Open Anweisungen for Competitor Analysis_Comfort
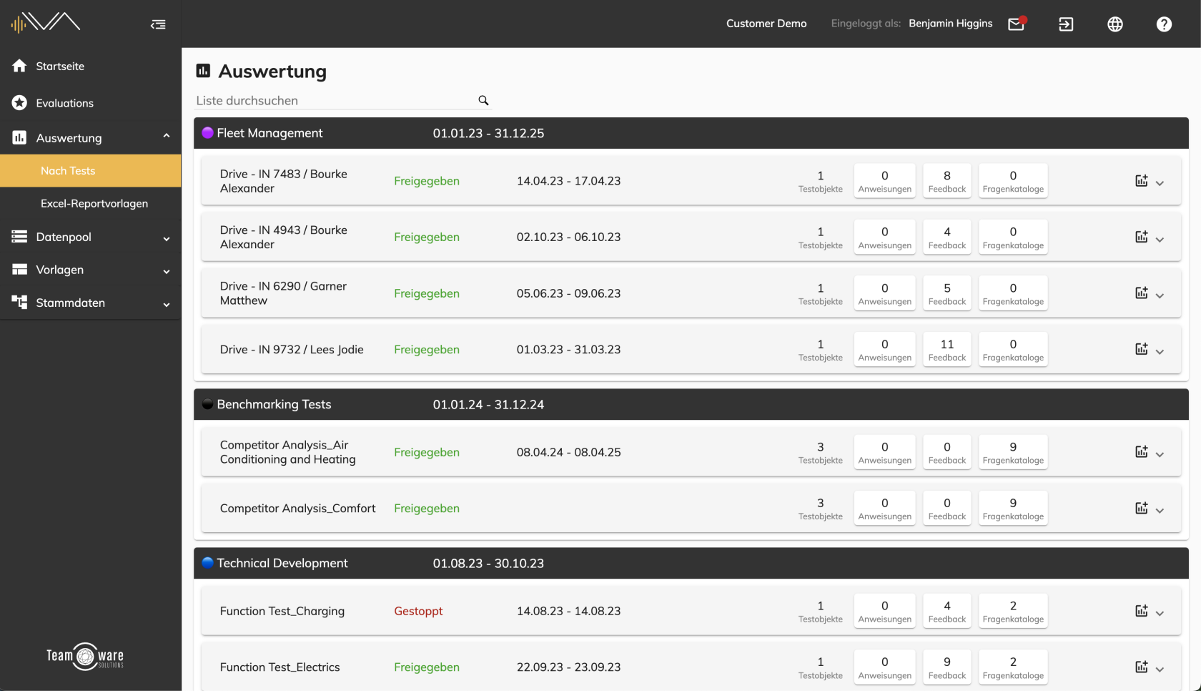This screenshot has width=1201, height=691. [x=885, y=508]
